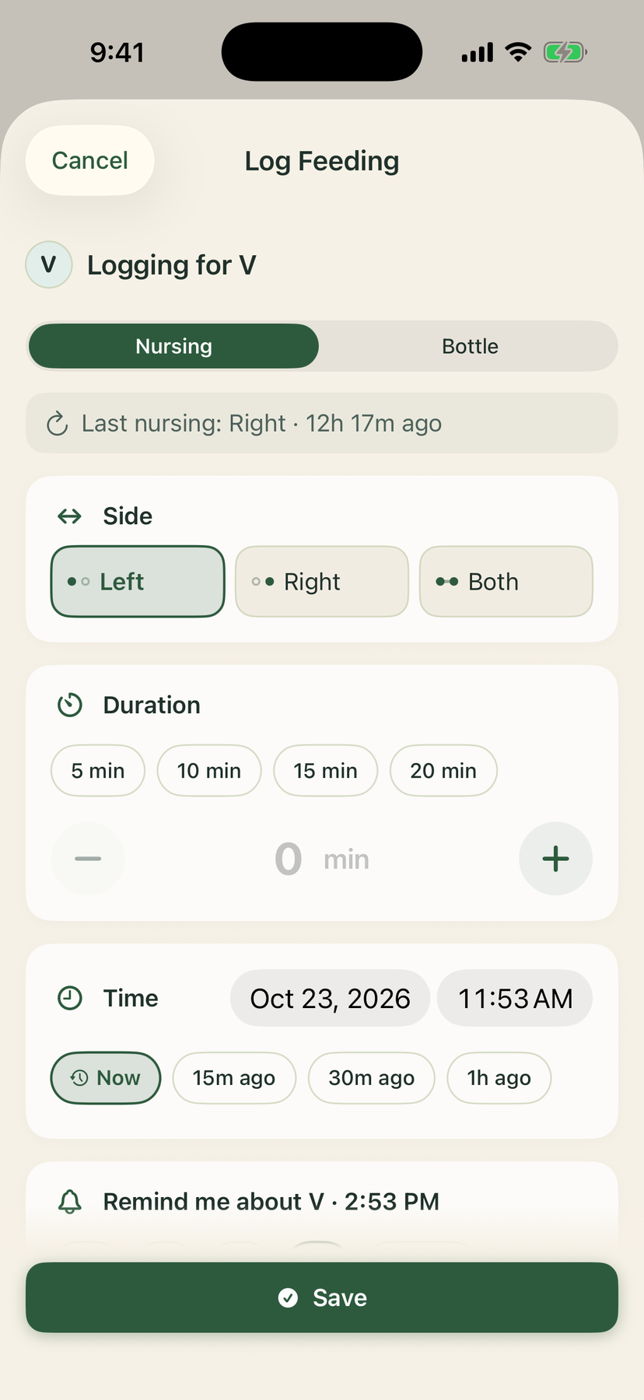644x1400 pixels.
Task: Select Both sides option
Action: coord(506,582)
